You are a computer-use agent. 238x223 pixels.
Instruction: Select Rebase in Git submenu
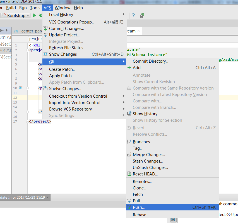[x=172, y=215]
